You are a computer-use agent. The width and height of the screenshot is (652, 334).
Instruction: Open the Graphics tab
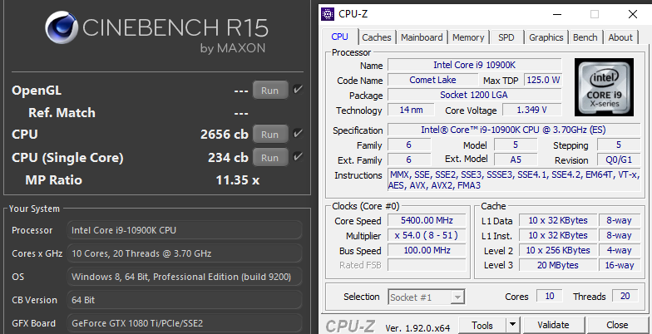pyautogui.click(x=546, y=37)
